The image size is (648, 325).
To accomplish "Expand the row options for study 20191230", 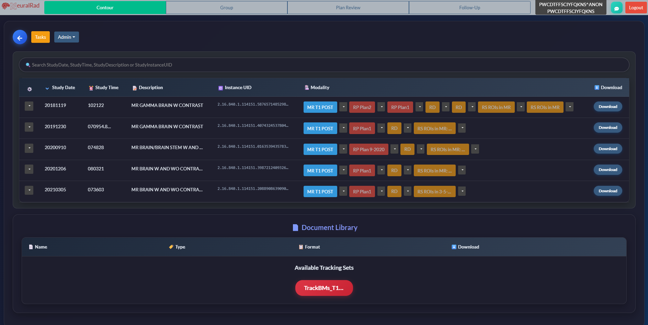I will click(29, 127).
